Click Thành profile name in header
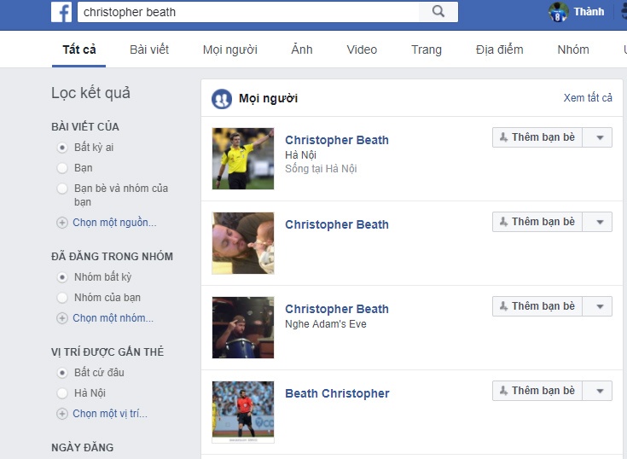This screenshot has width=627, height=459. click(x=589, y=12)
